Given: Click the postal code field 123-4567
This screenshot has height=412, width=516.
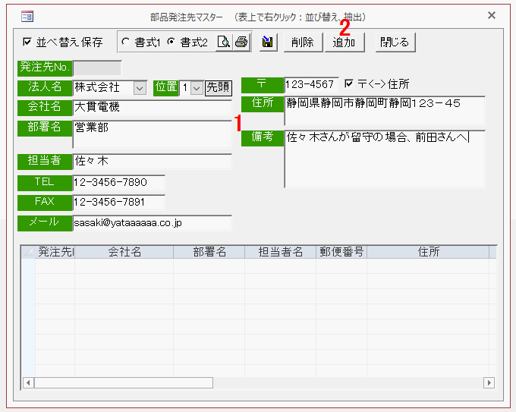Looking at the screenshot, I should [x=311, y=85].
